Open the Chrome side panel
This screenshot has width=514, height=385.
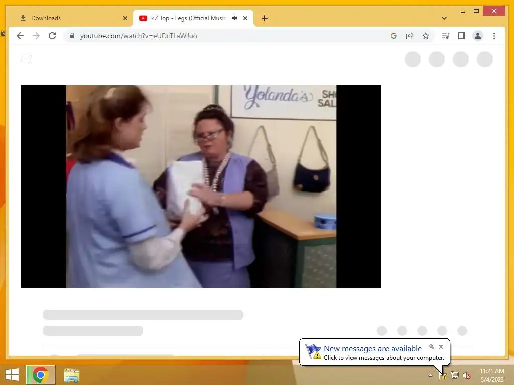[462, 36]
